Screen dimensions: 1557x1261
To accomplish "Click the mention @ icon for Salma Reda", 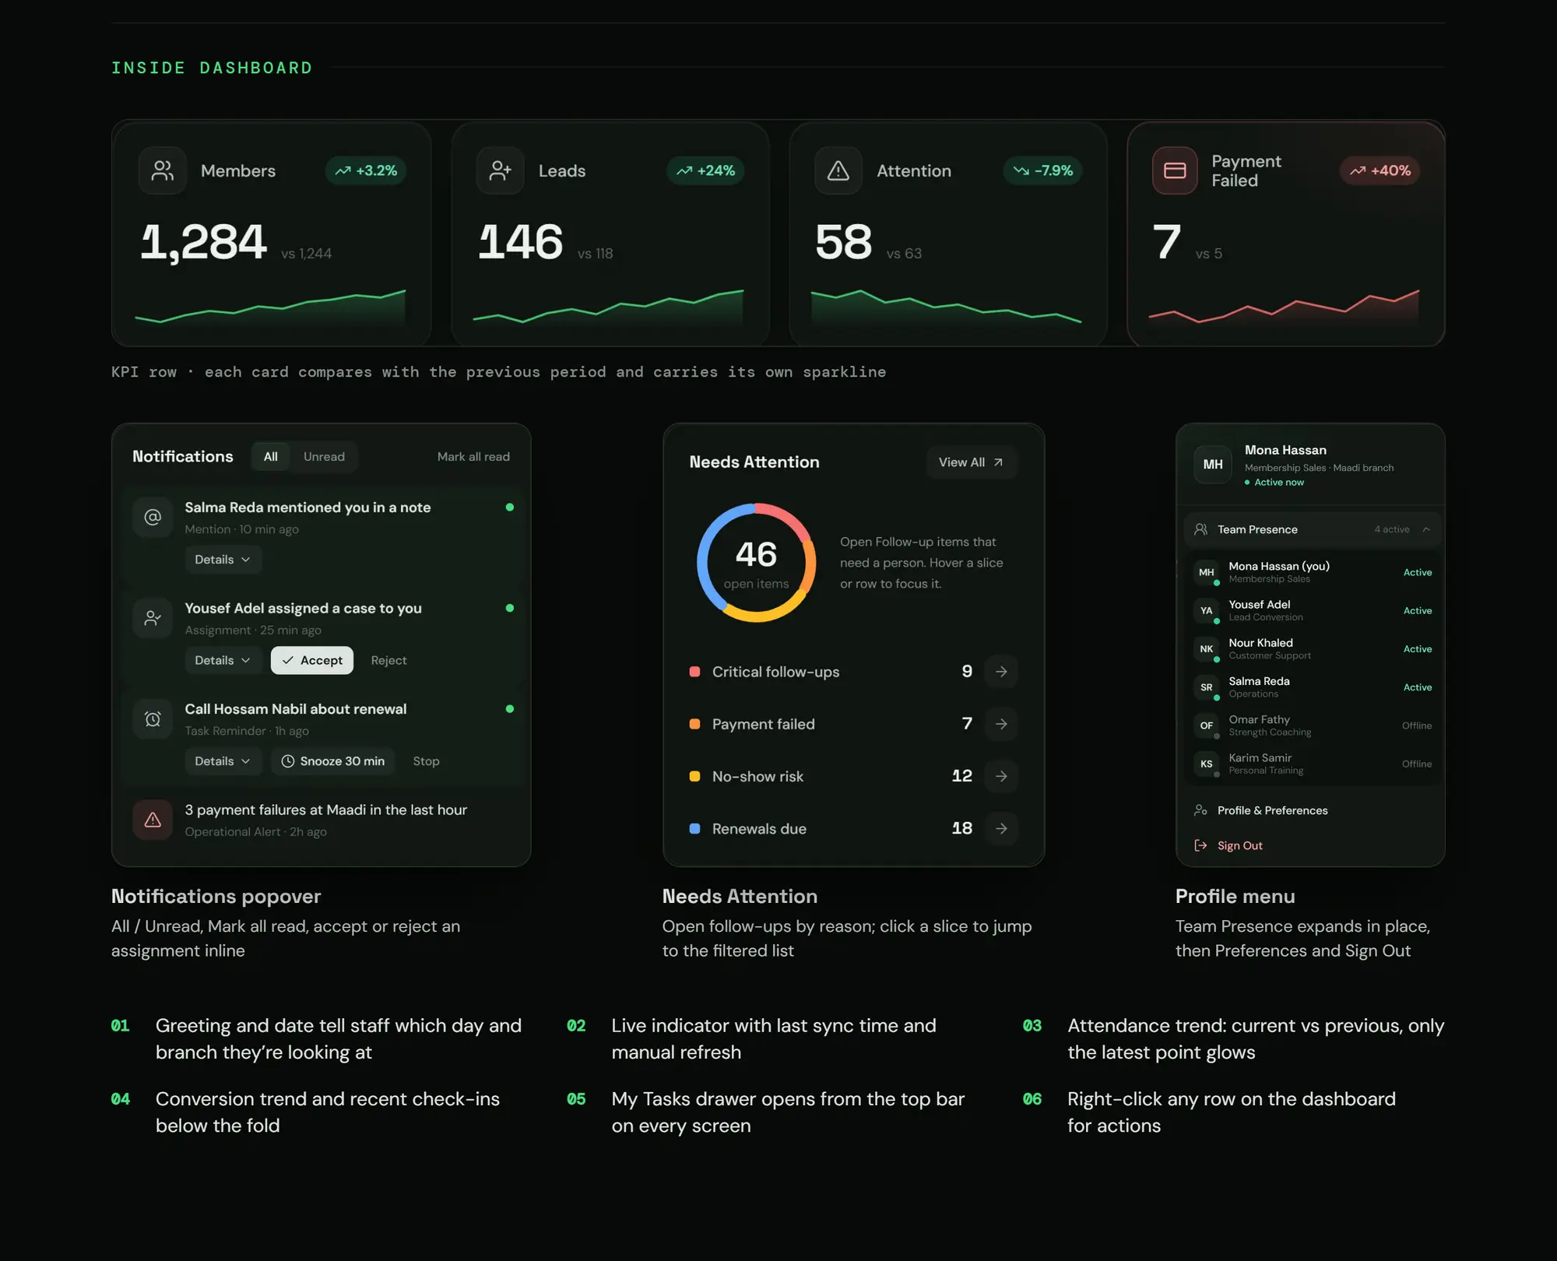I will (x=153, y=517).
